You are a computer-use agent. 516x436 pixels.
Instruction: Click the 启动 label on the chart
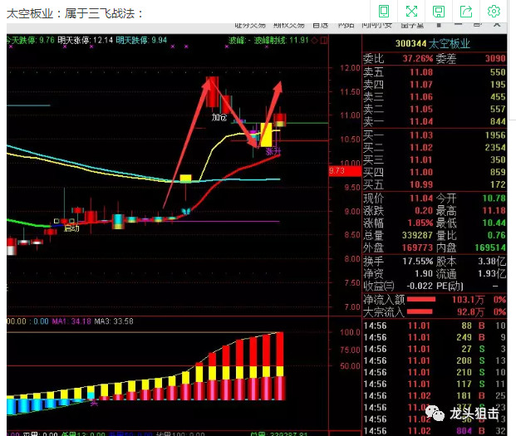pyautogui.click(x=71, y=228)
